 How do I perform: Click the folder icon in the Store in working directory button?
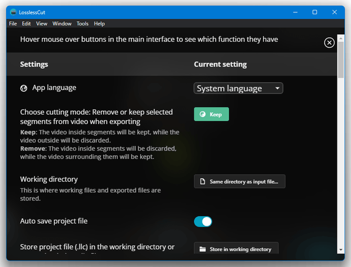tap(203, 249)
